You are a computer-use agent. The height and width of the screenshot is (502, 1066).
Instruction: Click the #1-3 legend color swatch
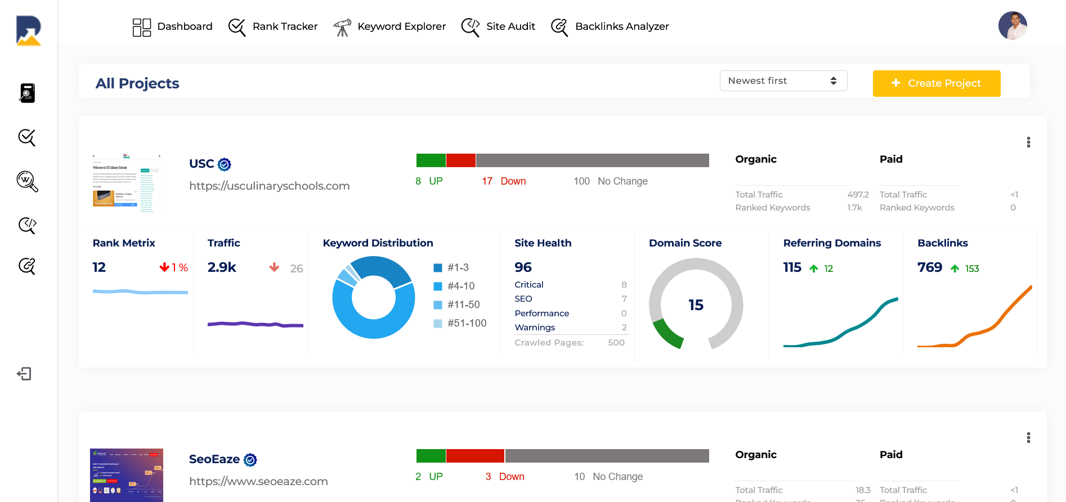coord(438,268)
